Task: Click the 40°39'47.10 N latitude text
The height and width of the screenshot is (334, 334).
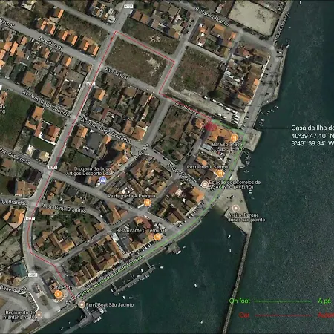Action: (x=312, y=136)
